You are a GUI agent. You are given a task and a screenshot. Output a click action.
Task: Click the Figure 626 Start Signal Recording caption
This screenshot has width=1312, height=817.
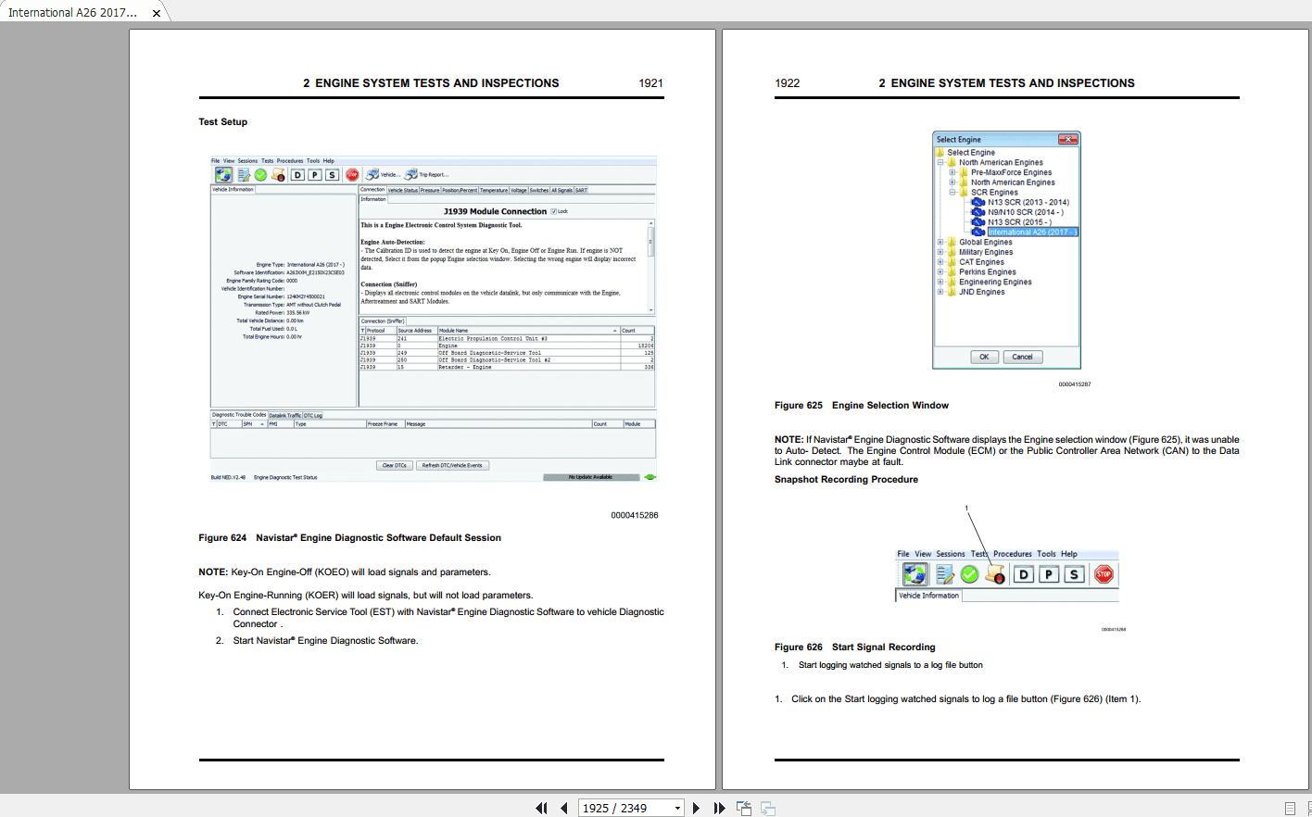coord(855,647)
